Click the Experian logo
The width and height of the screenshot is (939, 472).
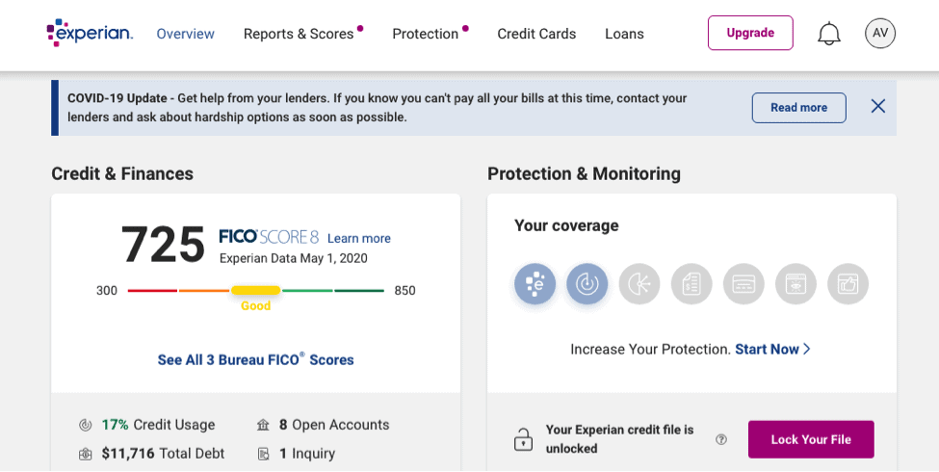pos(90,33)
